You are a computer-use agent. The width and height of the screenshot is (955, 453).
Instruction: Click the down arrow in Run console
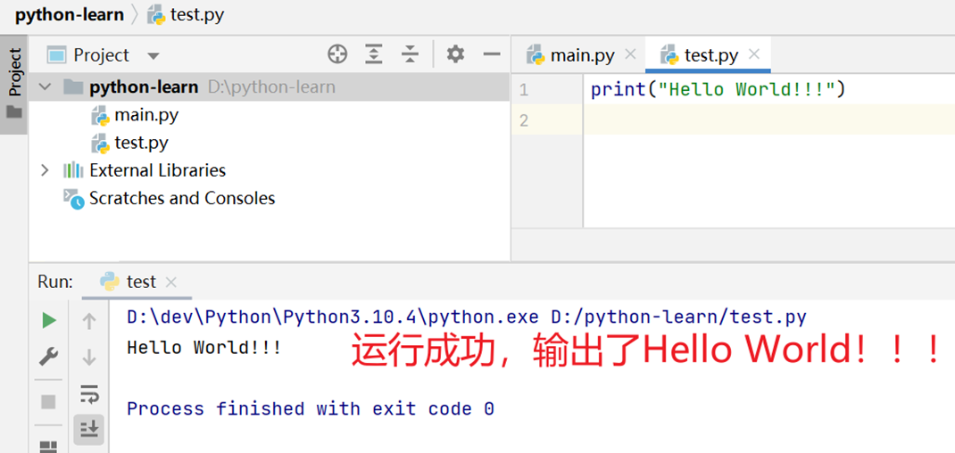coord(89,357)
